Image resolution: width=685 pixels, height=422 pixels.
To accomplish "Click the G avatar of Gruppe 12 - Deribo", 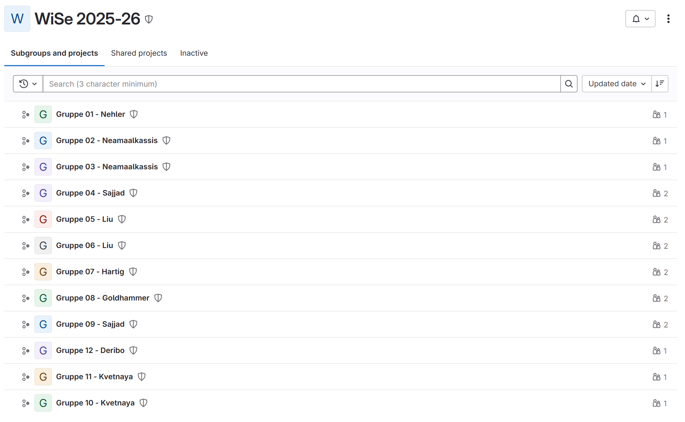I will [43, 350].
